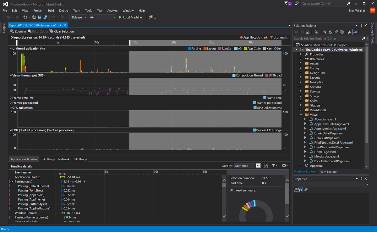The width and height of the screenshot is (377, 232).
Task: Open the Release configuration dropdown
Action: [79, 17]
